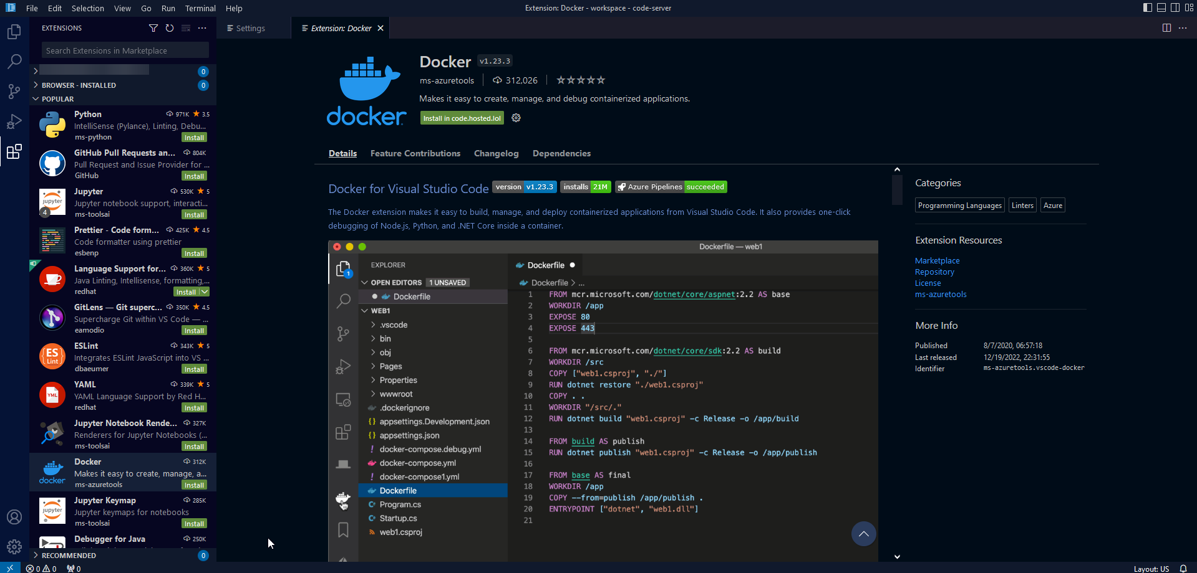
Task: Open the Docker extension's gear menu beside Install
Action: coord(516,118)
